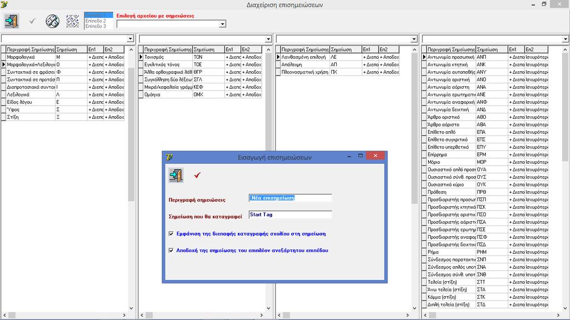Screen dimensions: 570x320
Task: Confirm with the red checkmark in dialog
Action: pyautogui.click(x=197, y=175)
